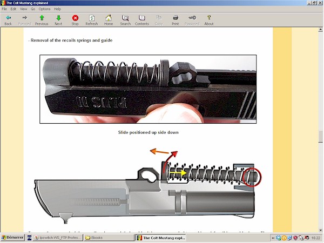Click the window title bar app icon
This screenshot has height=243, width=324.
point(3,3)
